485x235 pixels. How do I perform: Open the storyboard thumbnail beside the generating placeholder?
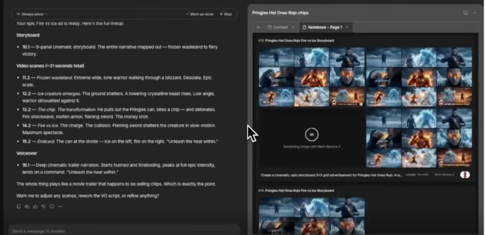419,138
